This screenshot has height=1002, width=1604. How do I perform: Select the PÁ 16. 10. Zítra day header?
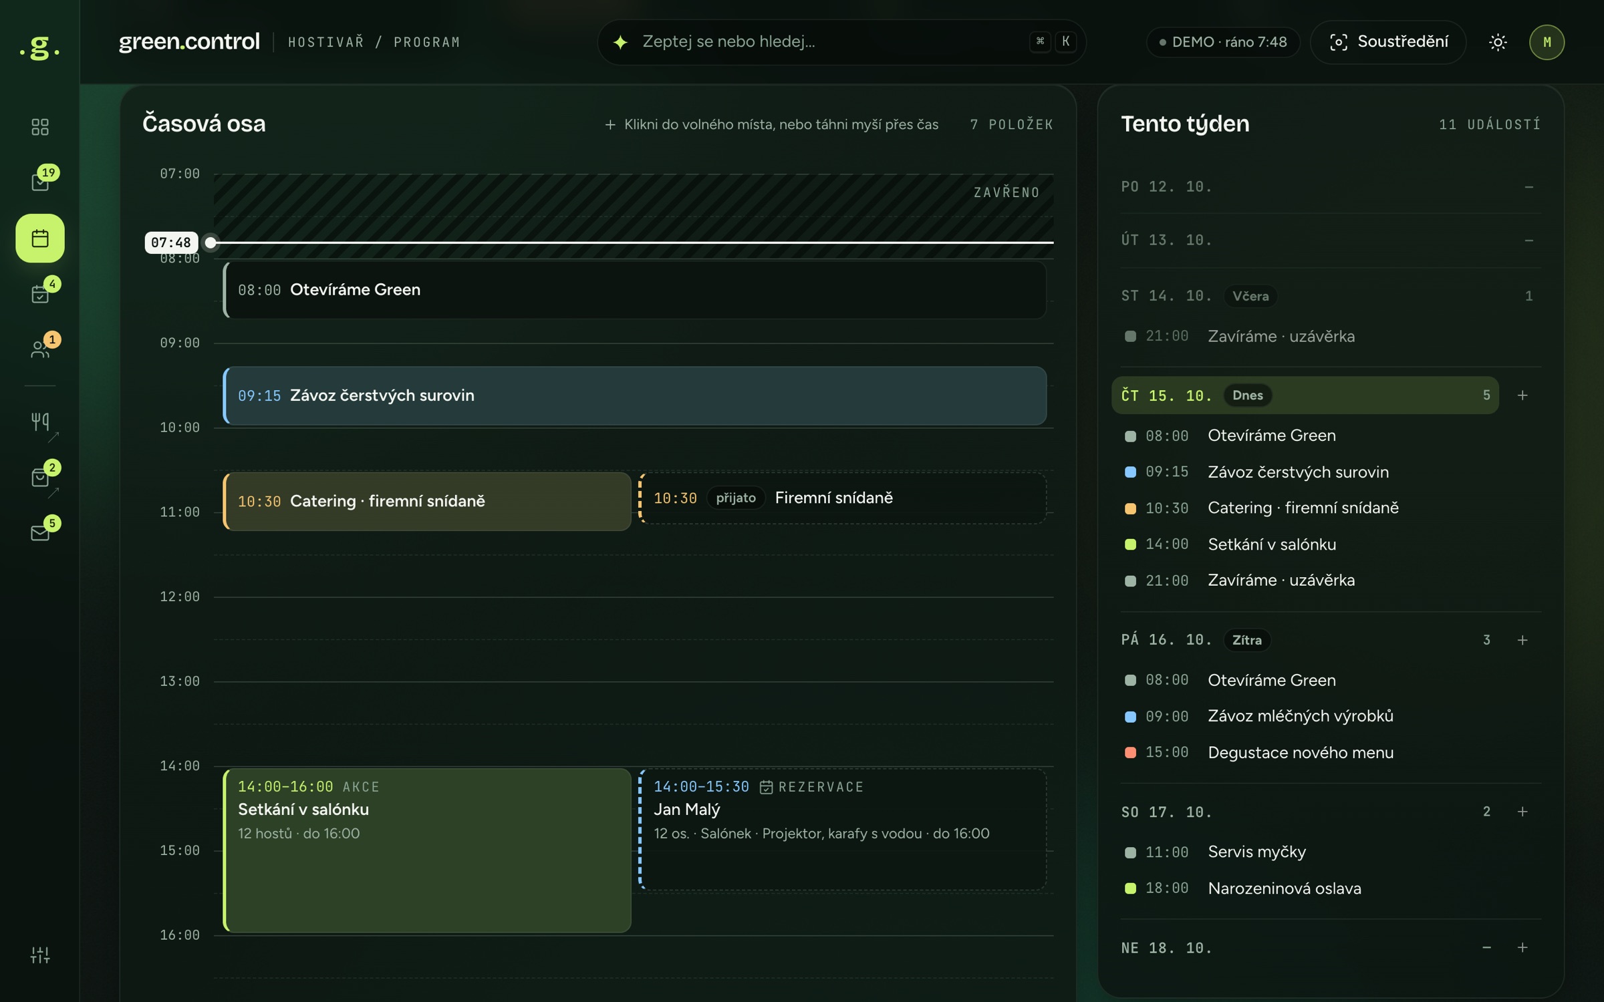click(1305, 640)
